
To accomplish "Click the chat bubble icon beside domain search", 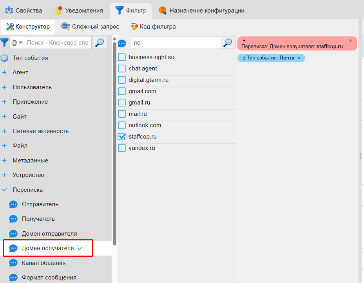I will point(122,43).
